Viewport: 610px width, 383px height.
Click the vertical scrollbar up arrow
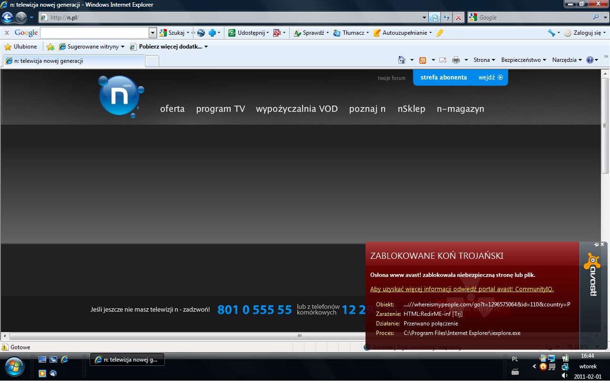605,73
